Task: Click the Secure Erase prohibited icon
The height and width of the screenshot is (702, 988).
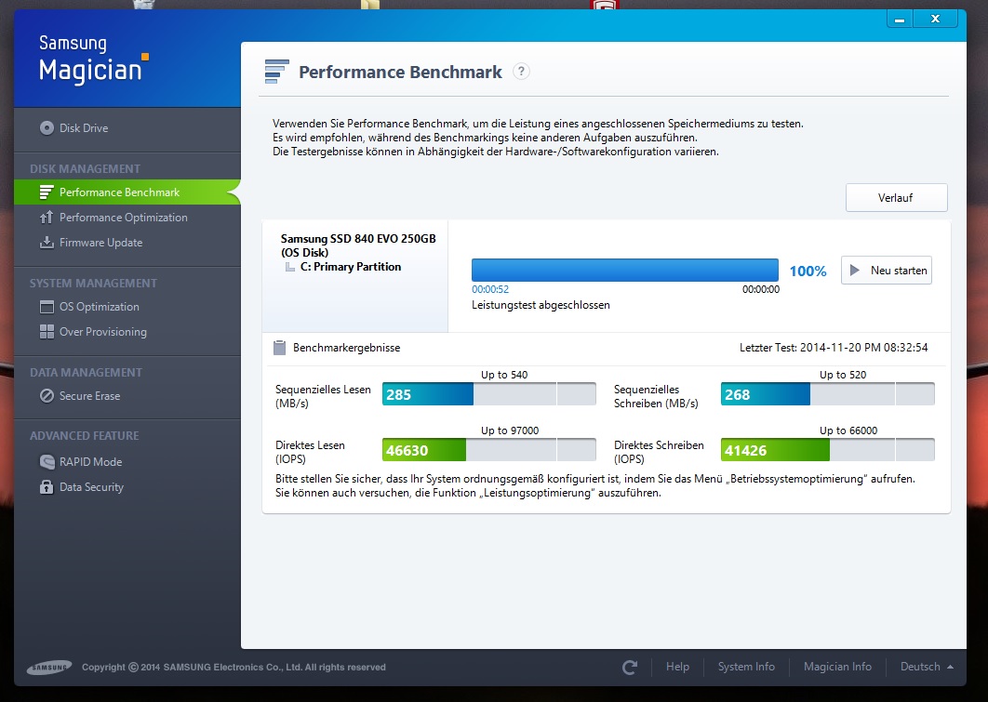Action: click(47, 396)
